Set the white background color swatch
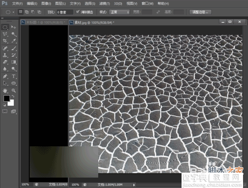Viewport: 248px width, 188px height. tap(11, 103)
